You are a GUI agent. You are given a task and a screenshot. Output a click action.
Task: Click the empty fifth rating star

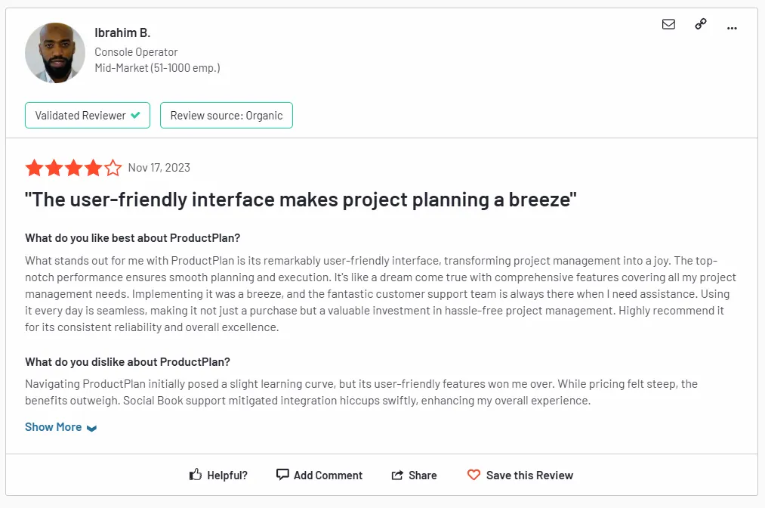113,168
